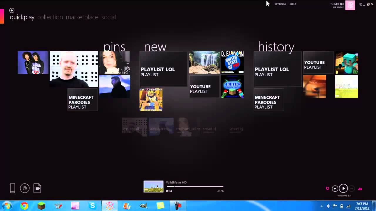Click the pink profile avatar tile
Screen dimensions: 376x211
point(350,5)
